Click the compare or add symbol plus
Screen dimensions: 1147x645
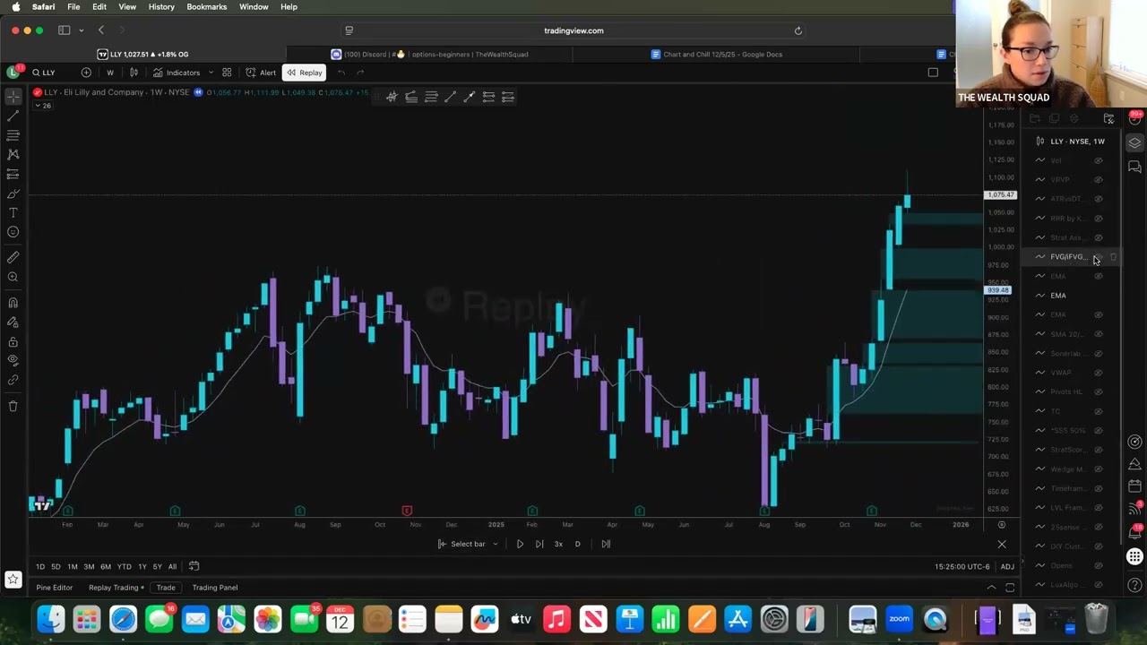pos(86,73)
